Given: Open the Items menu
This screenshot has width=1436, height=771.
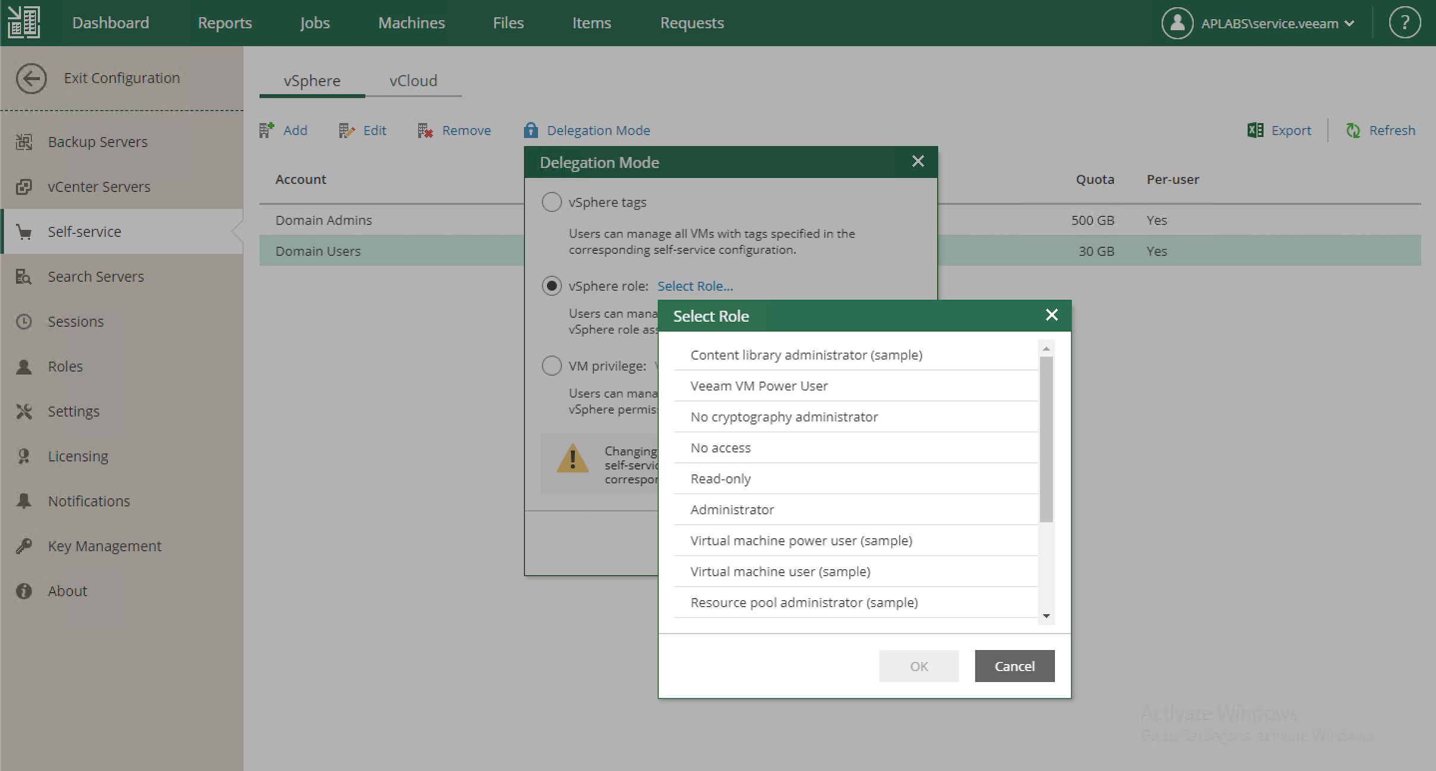Looking at the screenshot, I should coord(591,23).
